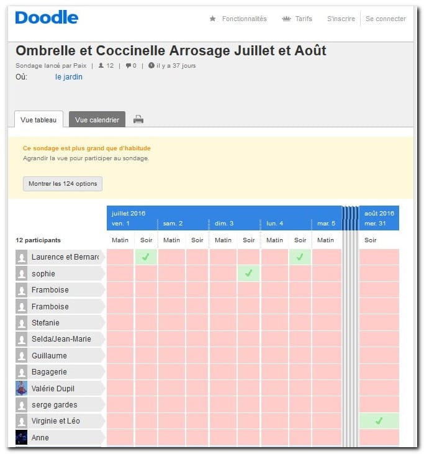Image resolution: width=424 pixels, height=454 pixels.
Task: Click Laurence et Bernard's lun. 4 Soir checkmark
Action: pyautogui.click(x=300, y=257)
